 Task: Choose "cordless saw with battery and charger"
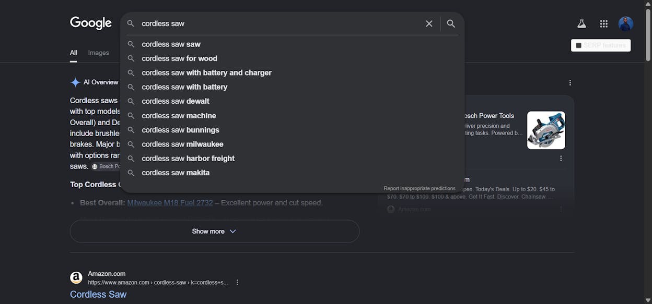click(x=292, y=72)
